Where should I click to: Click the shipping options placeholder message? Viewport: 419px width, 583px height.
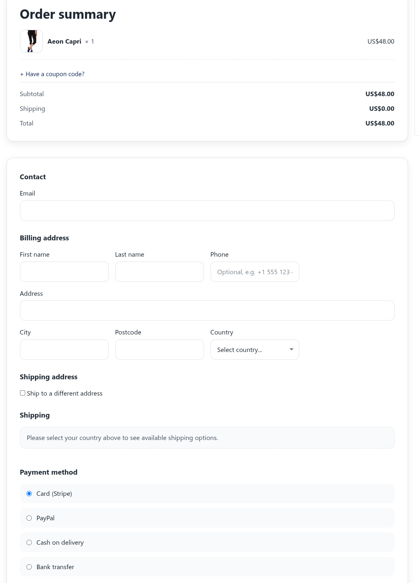(207, 438)
